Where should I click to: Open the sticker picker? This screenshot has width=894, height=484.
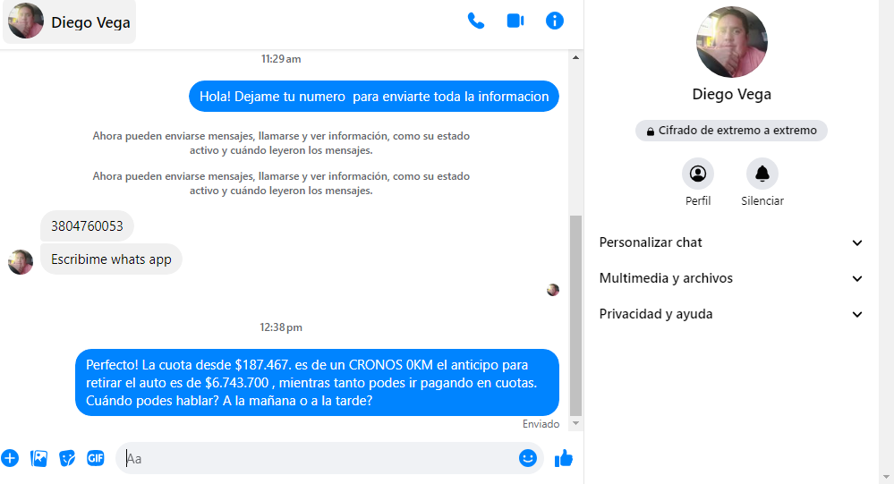coord(67,458)
